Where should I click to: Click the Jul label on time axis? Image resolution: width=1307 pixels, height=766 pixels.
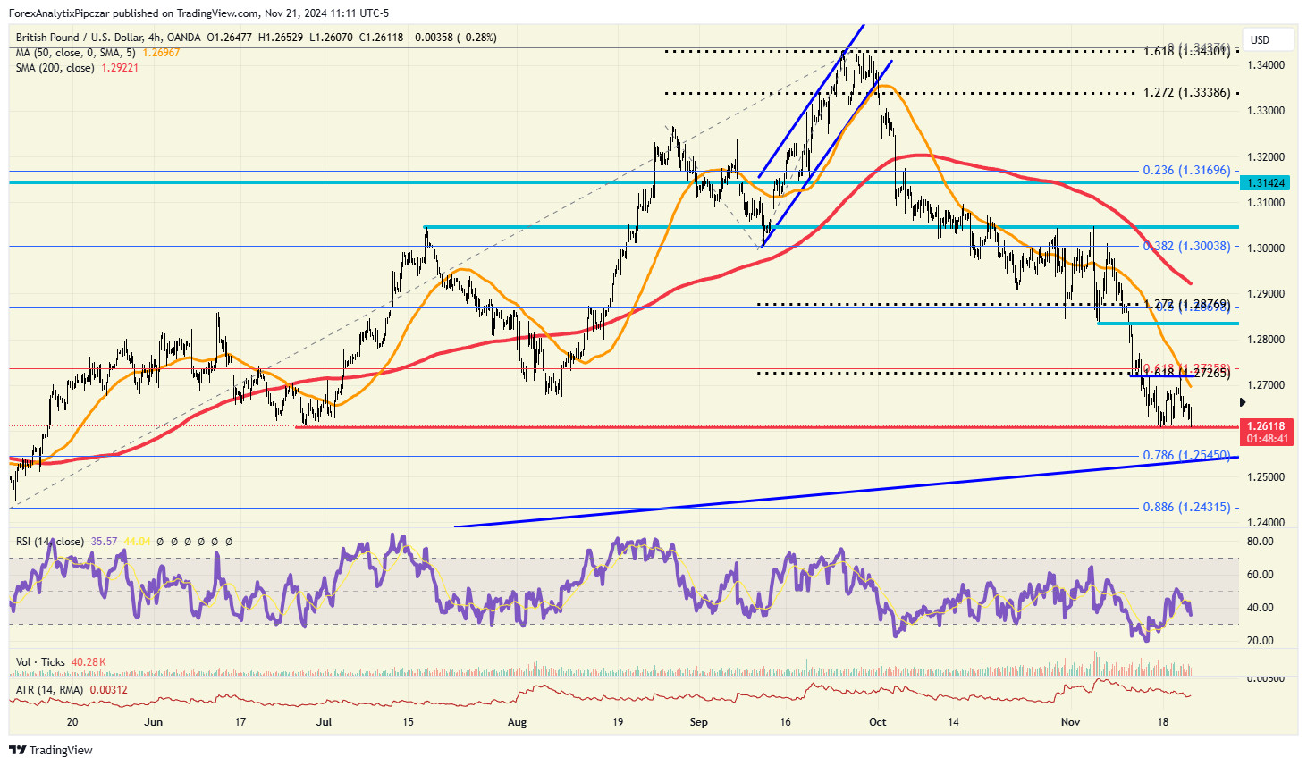(x=324, y=722)
